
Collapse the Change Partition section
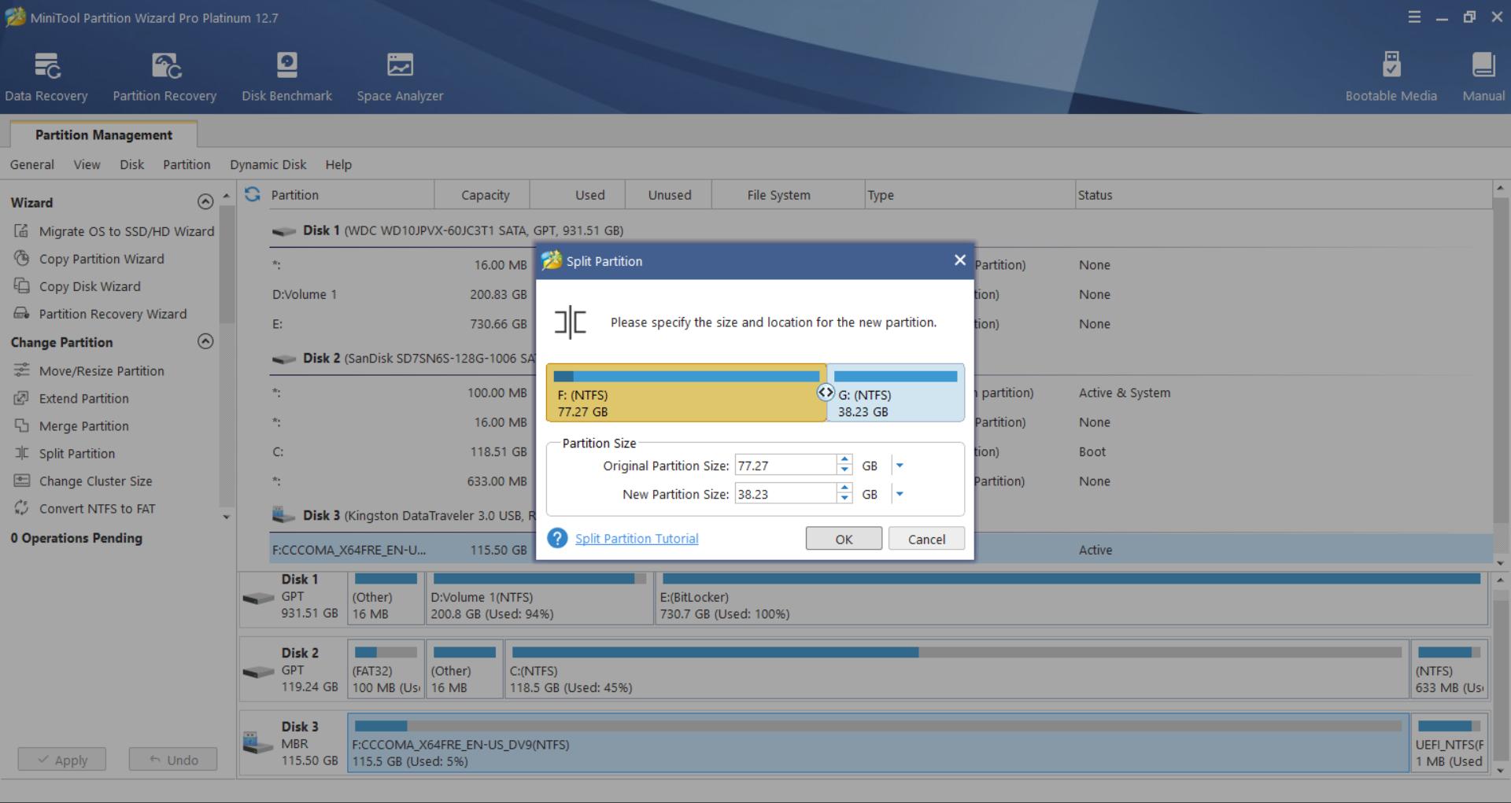click(205, 341)
